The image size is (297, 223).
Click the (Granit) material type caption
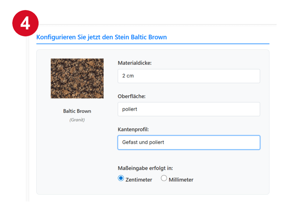tap(77, 120)
